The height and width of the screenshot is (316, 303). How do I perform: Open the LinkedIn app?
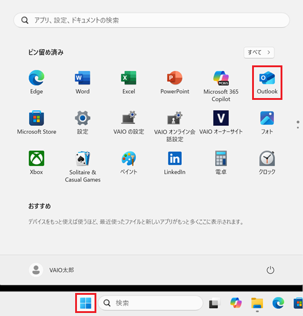[x=175, y=163]
